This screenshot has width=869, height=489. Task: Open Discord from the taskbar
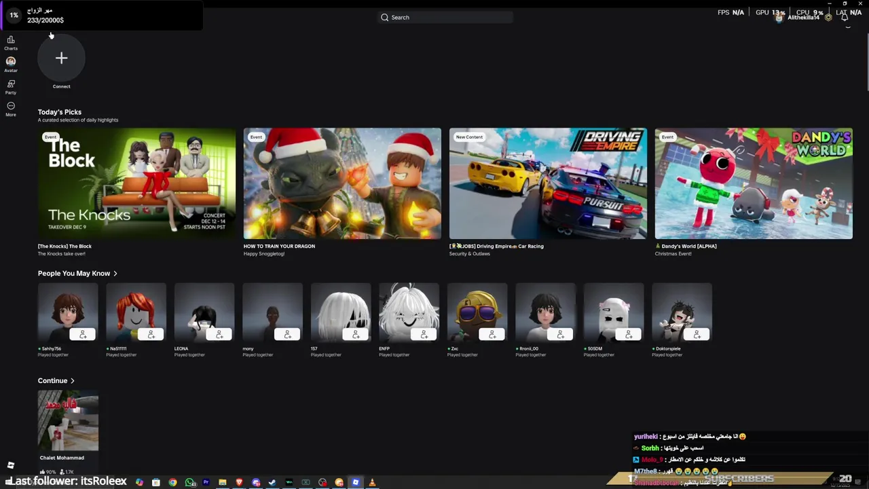[x=256, y=482]
